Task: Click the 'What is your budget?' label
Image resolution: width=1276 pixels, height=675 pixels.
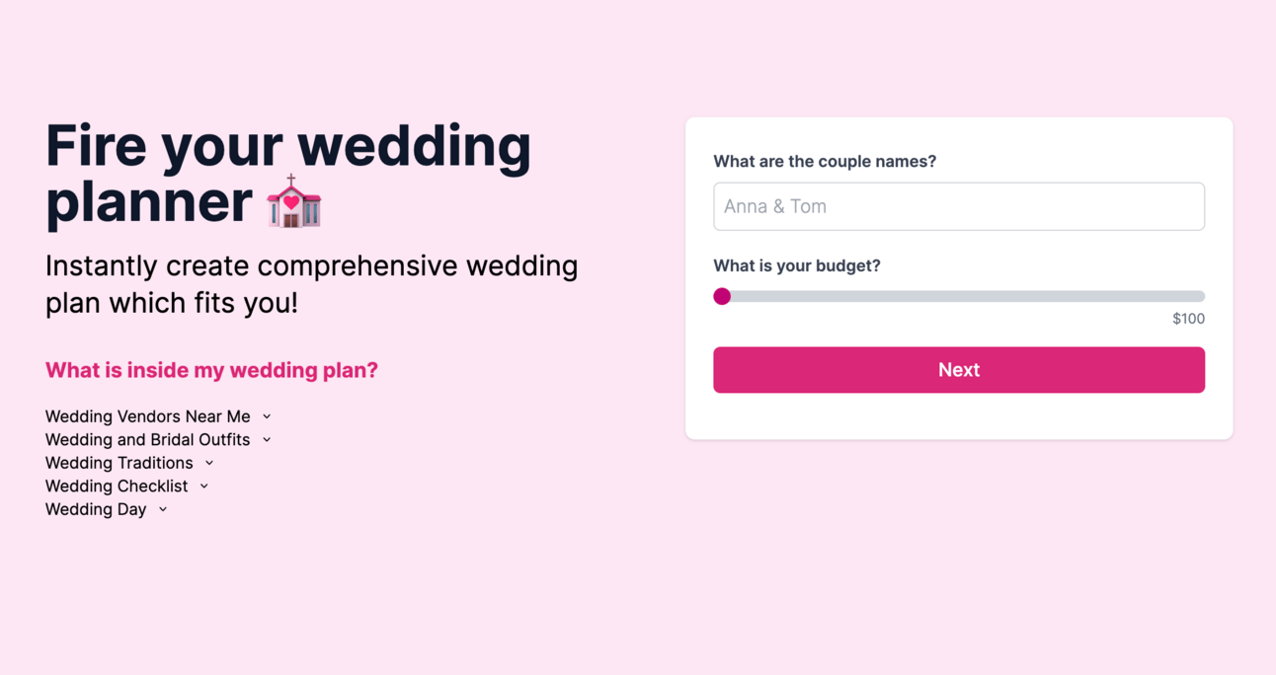Action: (x=797, y=266)
